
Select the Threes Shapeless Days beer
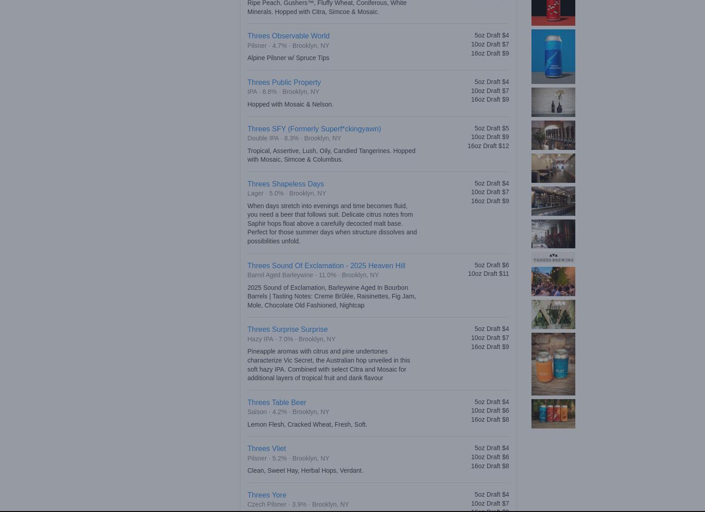click(x=285, y=184)
